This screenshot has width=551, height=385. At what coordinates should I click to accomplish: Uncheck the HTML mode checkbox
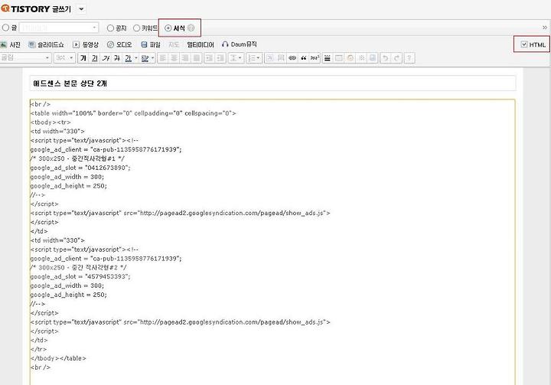point(524,44)
